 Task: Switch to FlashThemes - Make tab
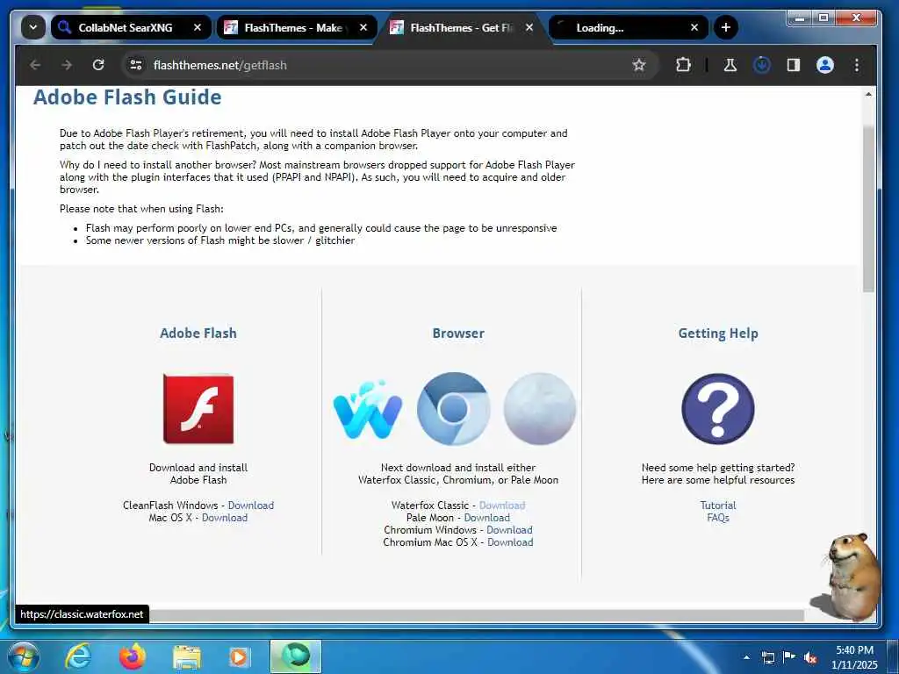(x=297, y=27)
